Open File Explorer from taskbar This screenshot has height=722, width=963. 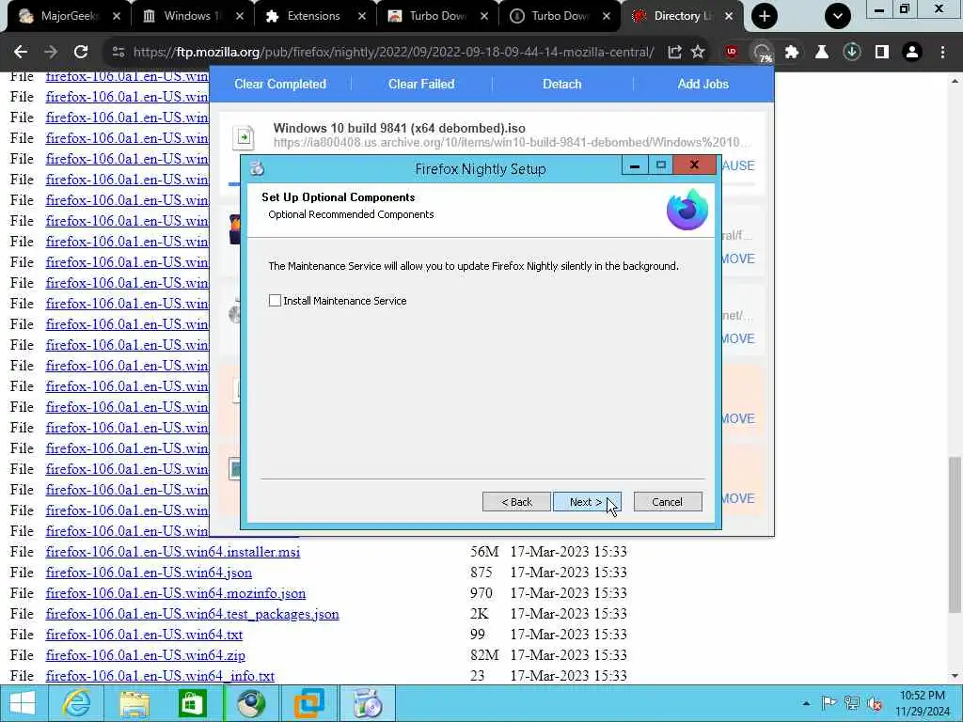point(134,703)
